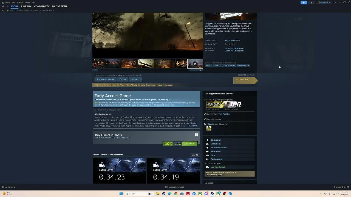Viewport: 351px width, 197px height.
Task: Click the Xbox controller icon
Action: tap(207, 167)
